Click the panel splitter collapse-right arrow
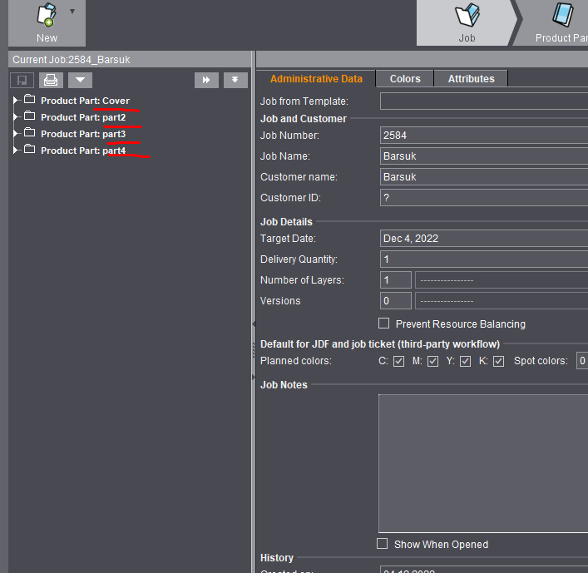 click(254, 377)
